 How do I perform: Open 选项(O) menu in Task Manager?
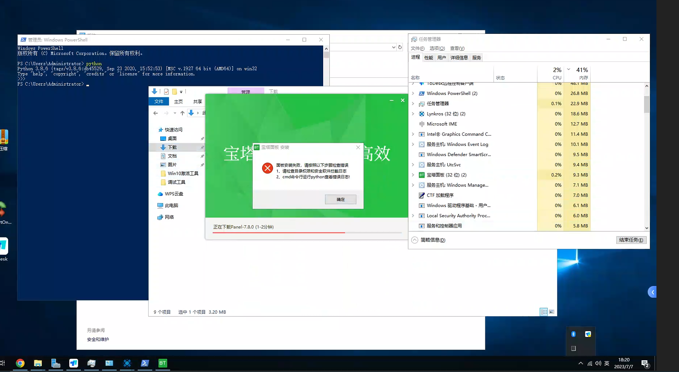(437, 48)
